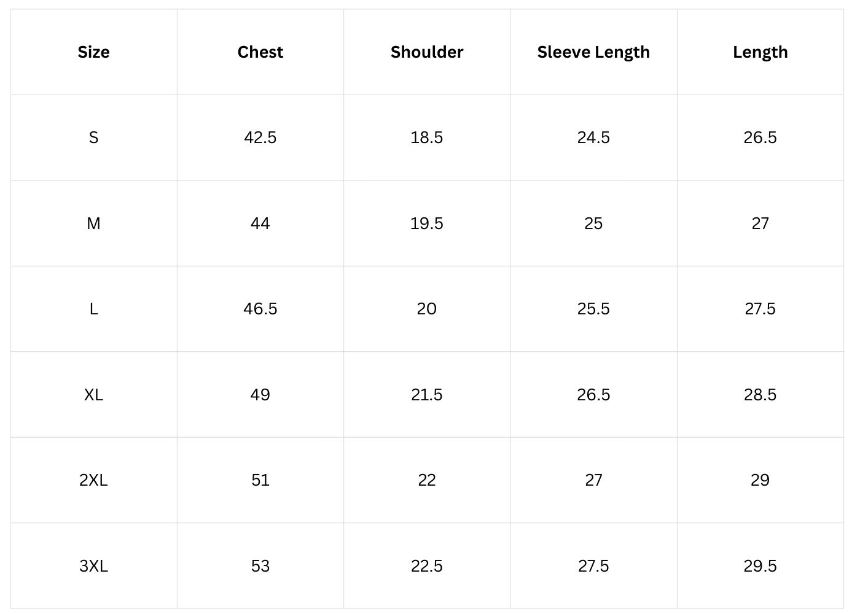Click sleeve length 24.5 in S row
Viewport: 860px width, 614px height.
(593, 138)
